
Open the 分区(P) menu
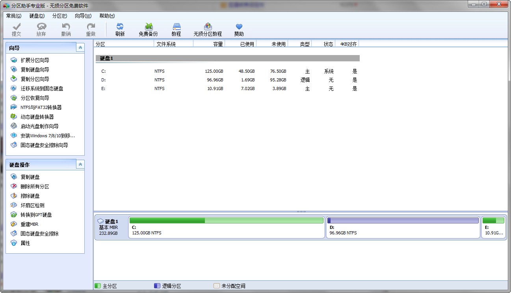tap(59, 16)
